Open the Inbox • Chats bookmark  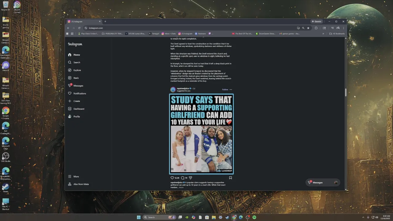point(169,34)
